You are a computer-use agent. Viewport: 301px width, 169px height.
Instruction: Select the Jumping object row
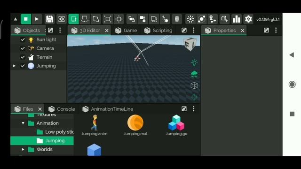[x=39, y=66]
